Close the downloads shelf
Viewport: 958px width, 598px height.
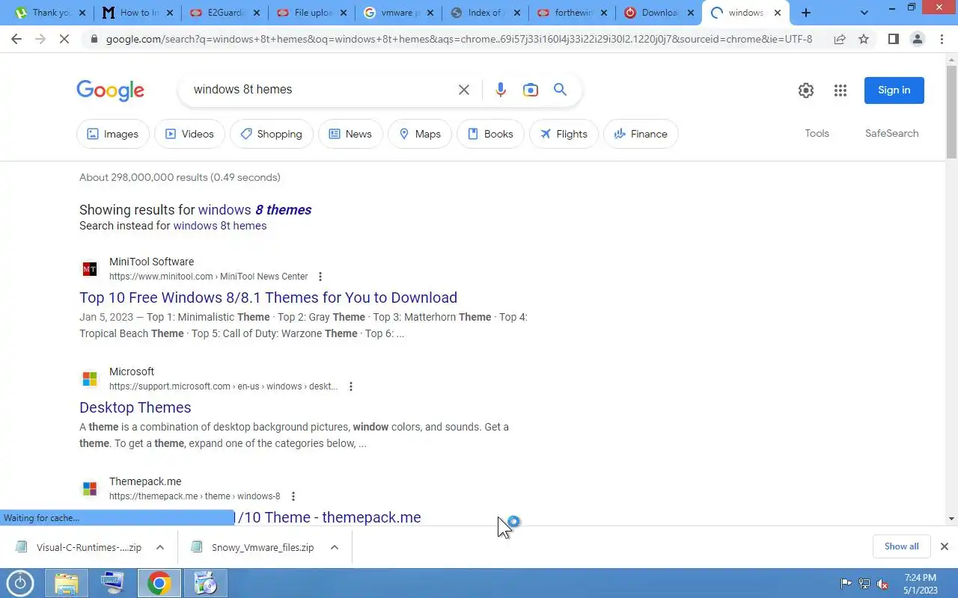pos(944,546)
